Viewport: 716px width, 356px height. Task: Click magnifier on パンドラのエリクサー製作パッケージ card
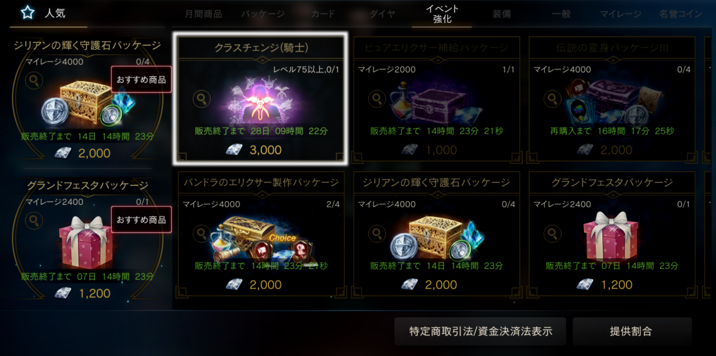202,234
